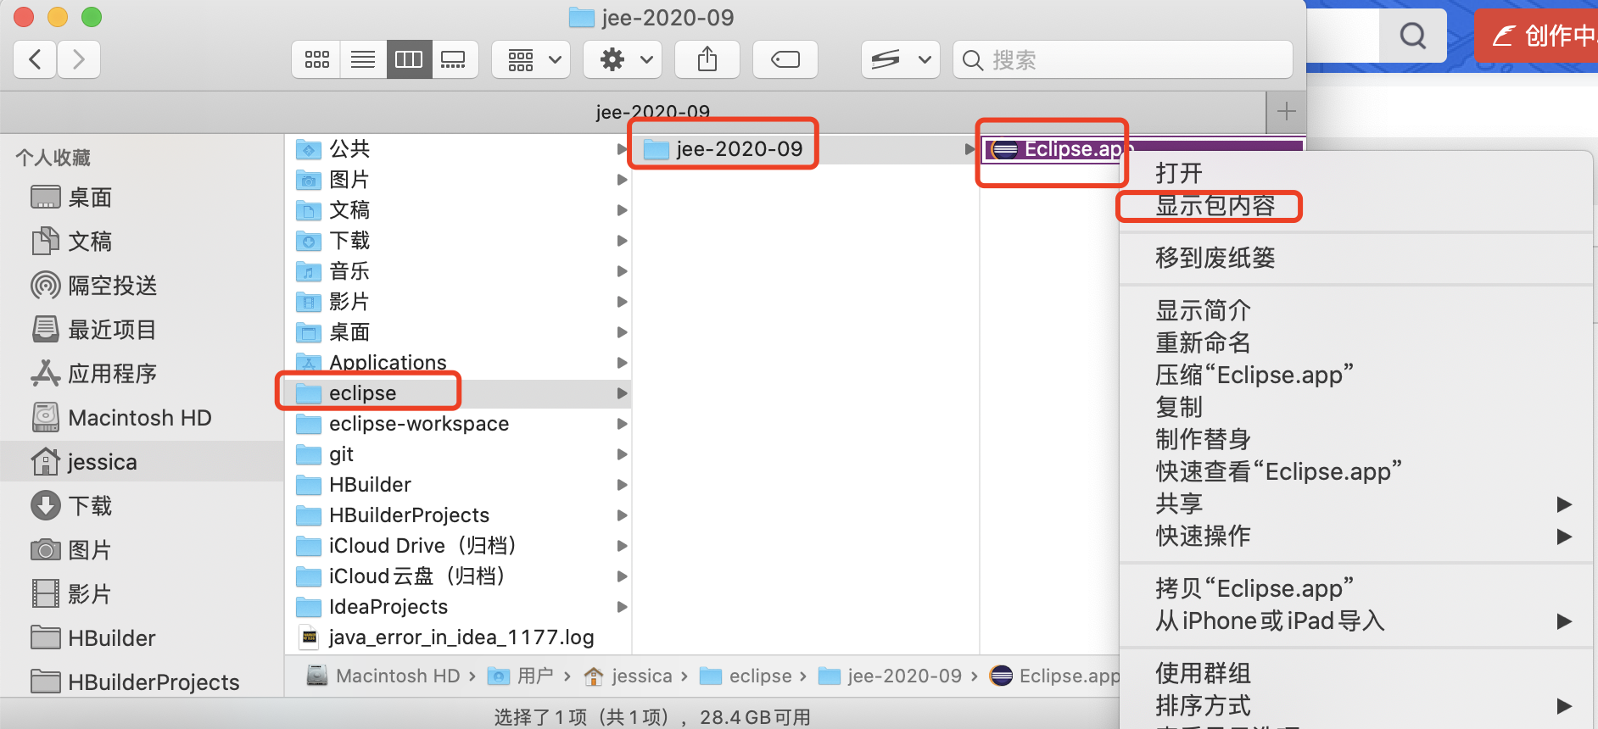Switch to gallery view
The width and height of the screenshot is (1598, 729).
(x=454, y=59)
